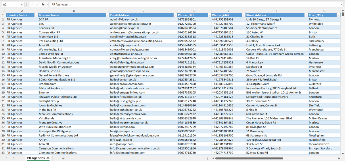Open the Phone (UK) filter dropdown
The height and width of the screenshot is (161, 345).
tap(209, 15)
